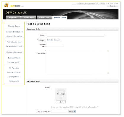Open My Favorites in sidebar
This screenshot has height=117, width=124.
pos(14,68)
